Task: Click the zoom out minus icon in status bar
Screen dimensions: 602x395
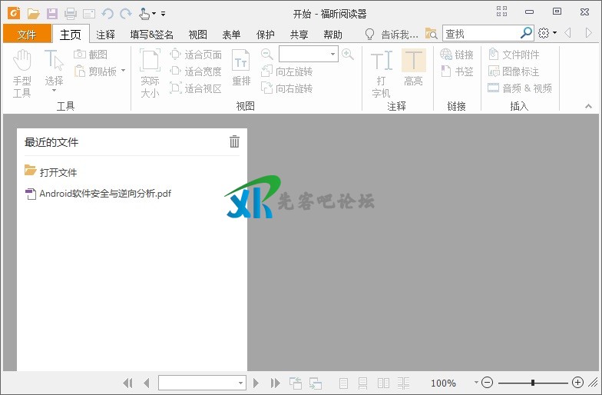Action: coord(487,383)
